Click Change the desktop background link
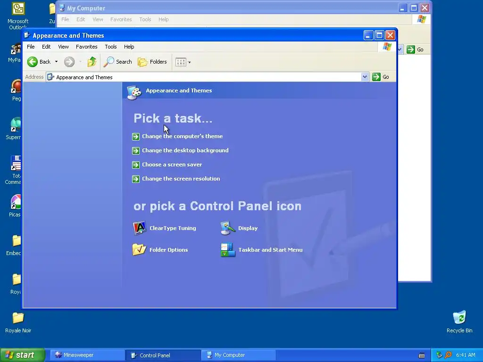This screenshot has width=483, height=362. pyautogui.click(x=185, y=150)
